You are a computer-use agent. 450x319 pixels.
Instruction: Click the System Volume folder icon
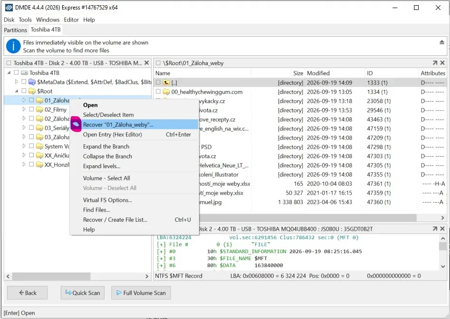point(40,146)
